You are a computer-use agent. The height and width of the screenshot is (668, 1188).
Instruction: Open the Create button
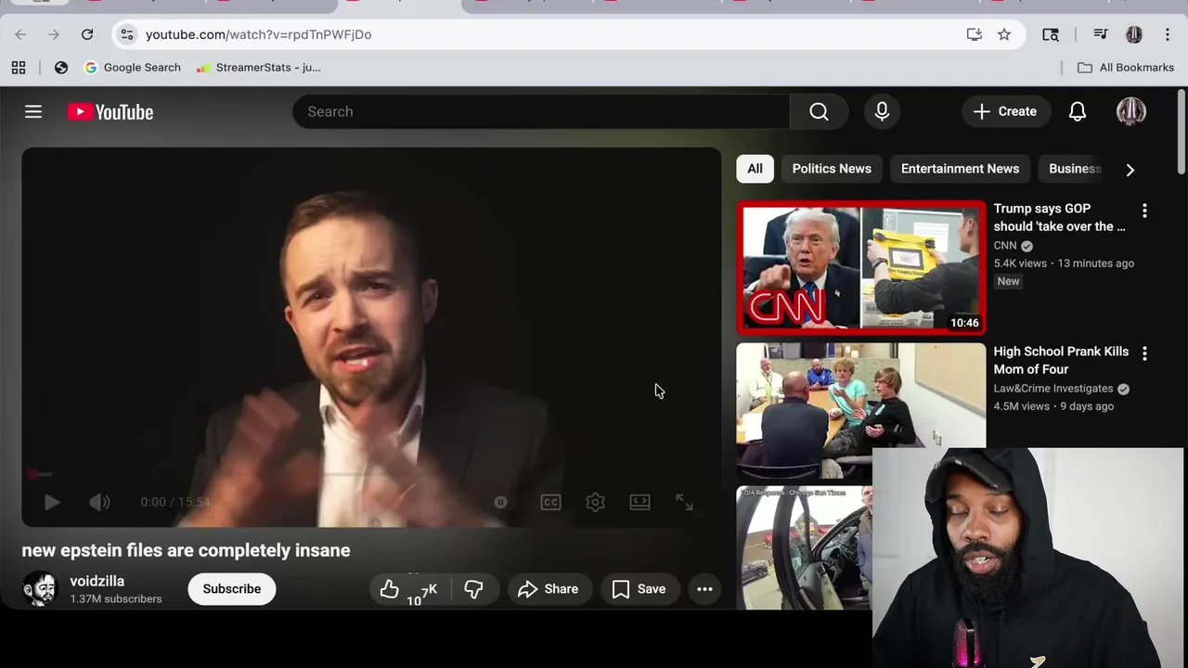pyautogui.click(x=1005, y=111)
